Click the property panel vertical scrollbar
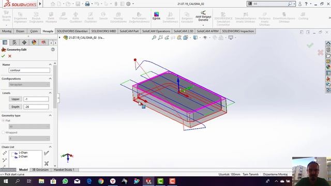This screenshot has height=186, width=331. 55,86
